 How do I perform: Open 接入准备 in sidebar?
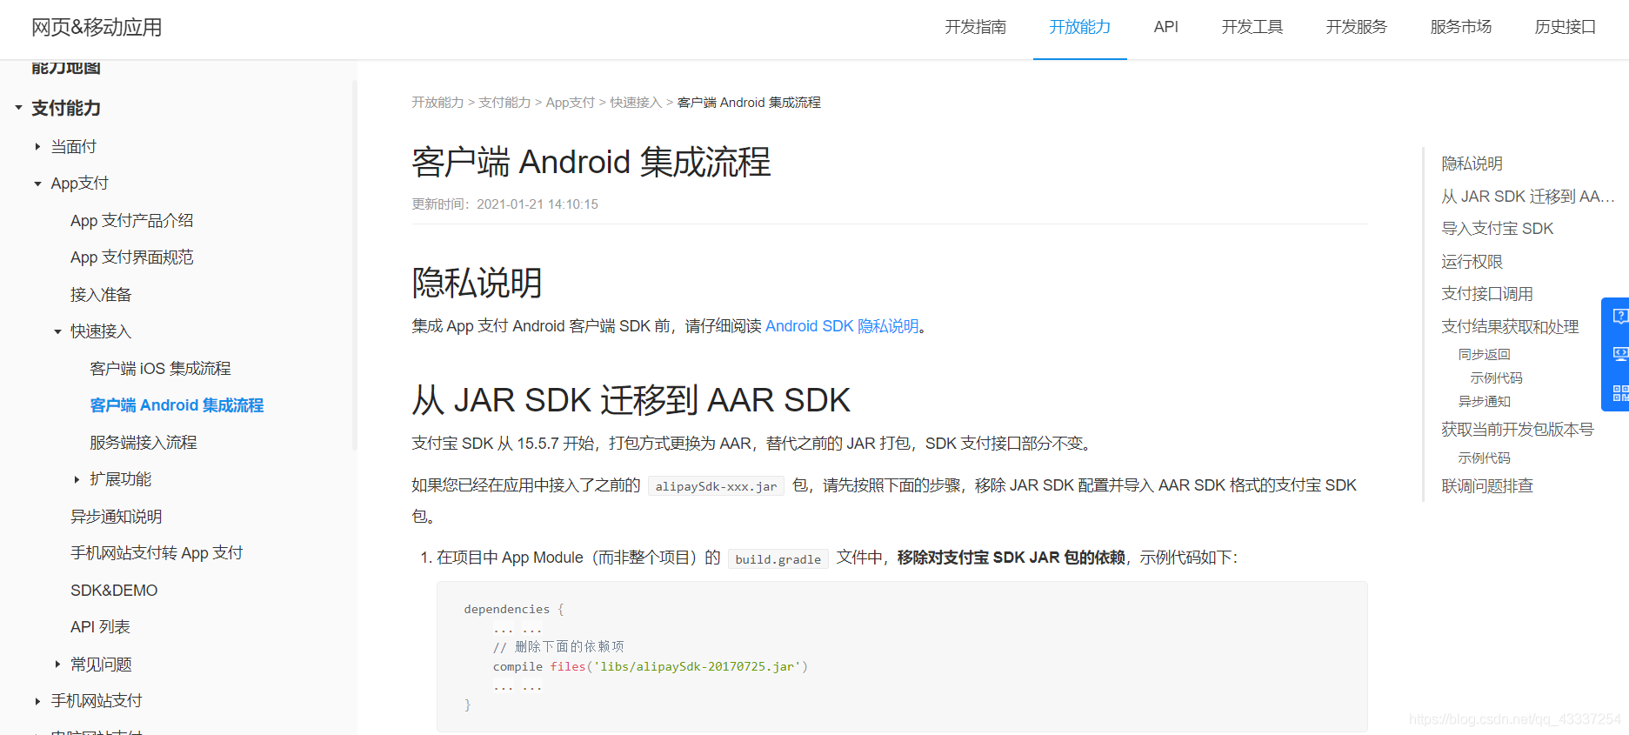point(101,295)
